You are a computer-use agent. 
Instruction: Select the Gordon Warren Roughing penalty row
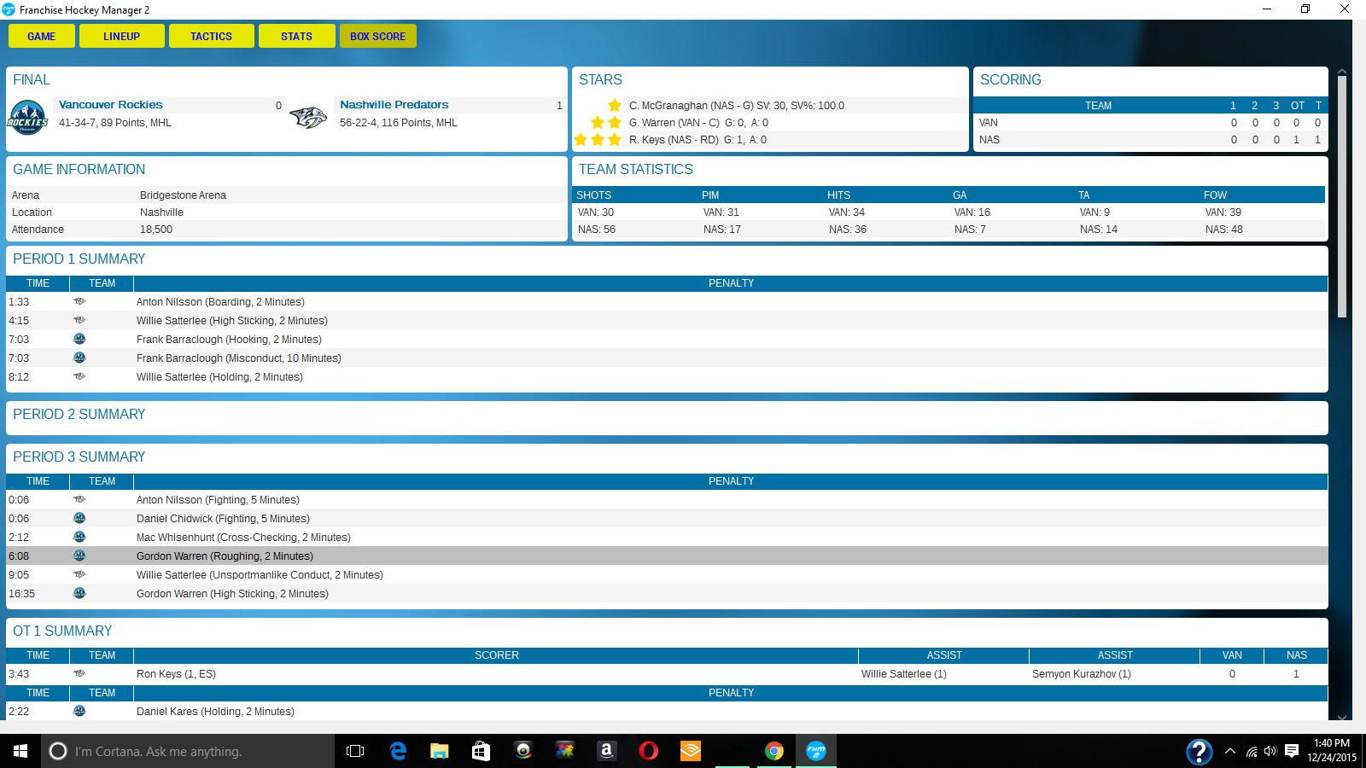(x=225, y=556)
